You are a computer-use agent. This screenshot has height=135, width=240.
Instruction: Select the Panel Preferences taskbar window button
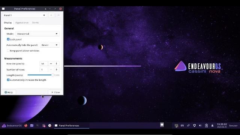tap(72, 126)
